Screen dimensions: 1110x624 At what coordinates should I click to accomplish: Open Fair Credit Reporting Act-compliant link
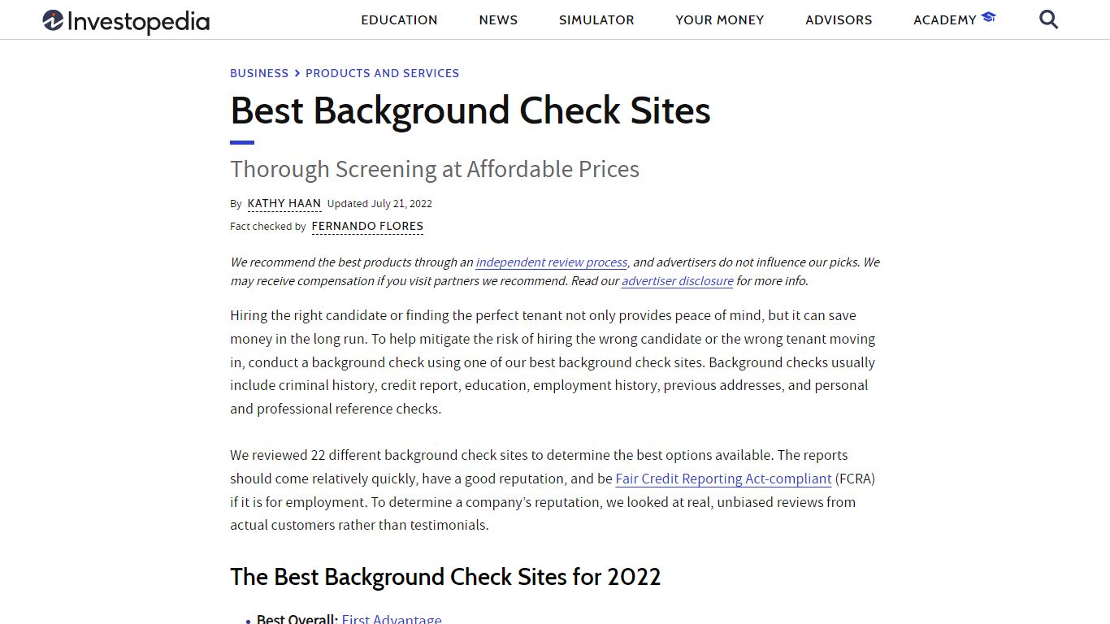click(723, 479)
